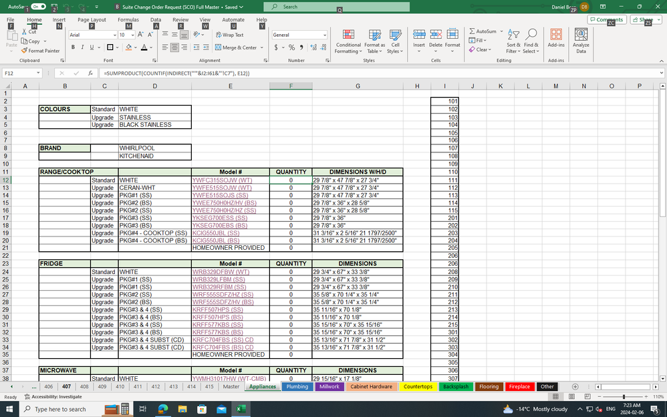The image size is (667, 417).
Task: Open the Page Layout ribbon tab
Action: tap(92, 19)
